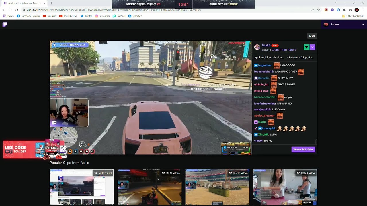
Task: Click the 'April and Joe talk abo...' clip title
Action: coord(269,58)
